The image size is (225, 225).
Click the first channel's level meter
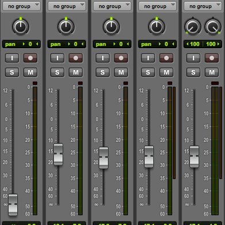pyautogui.click(x=35, y=151)
